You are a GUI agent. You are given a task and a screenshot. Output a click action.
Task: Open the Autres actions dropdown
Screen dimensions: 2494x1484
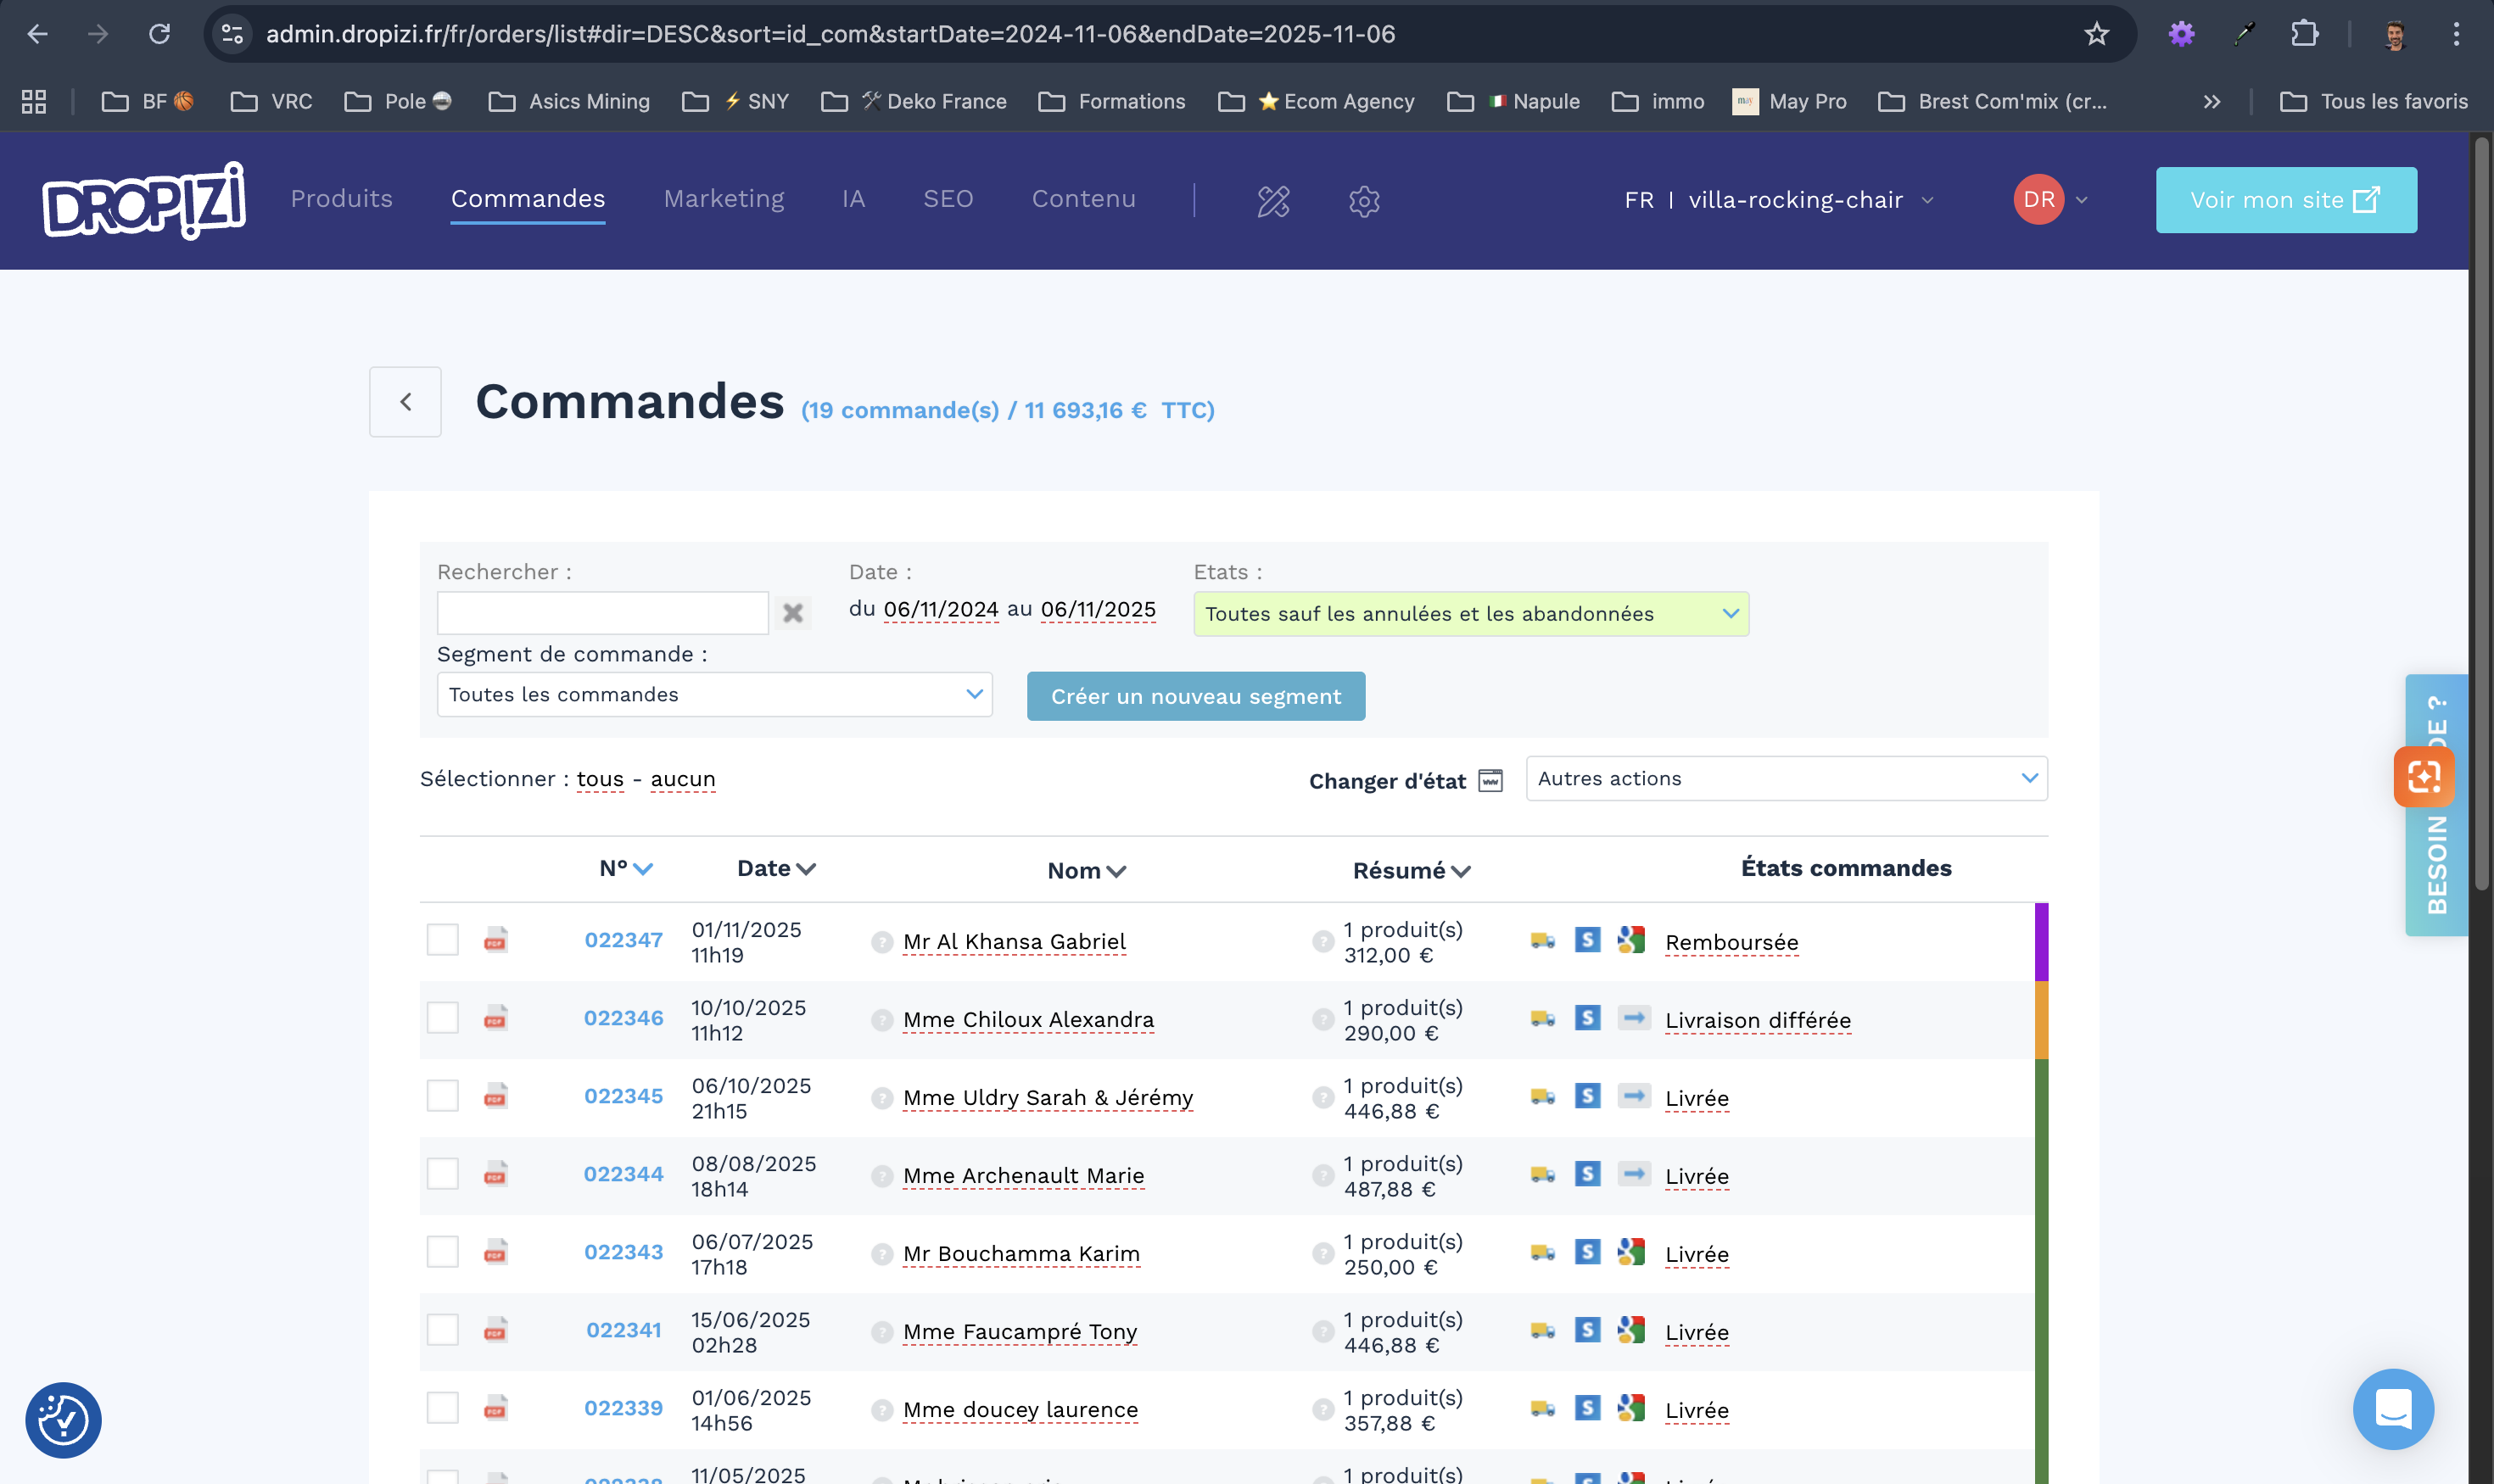point(1786,779)
